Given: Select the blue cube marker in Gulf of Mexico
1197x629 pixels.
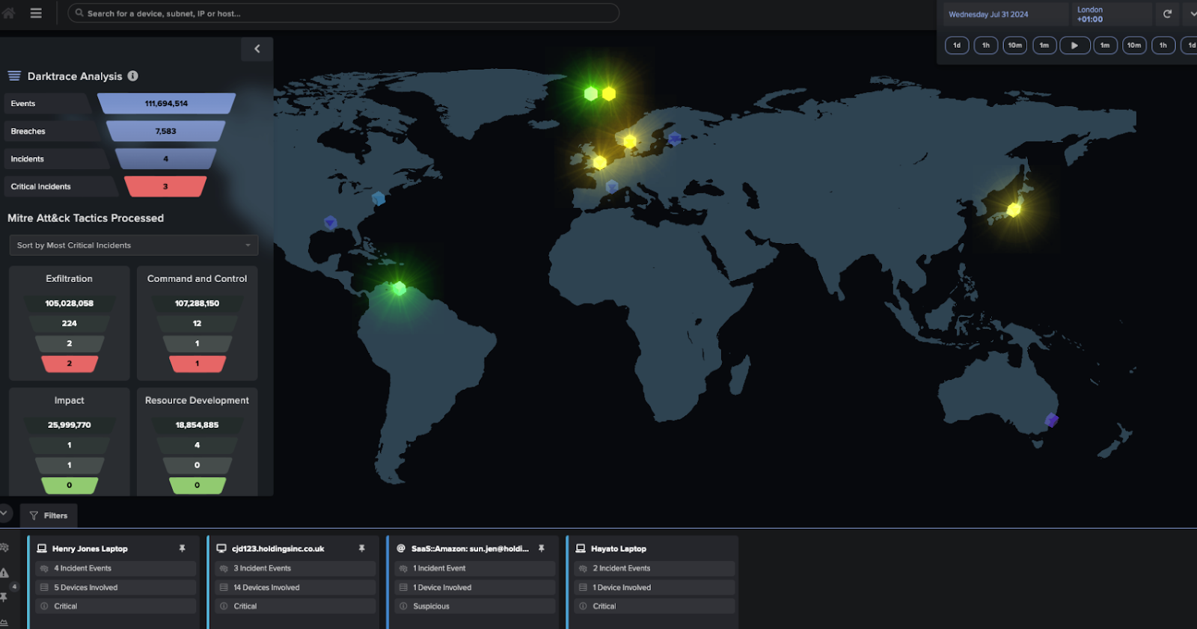Looking at the screenshot, I should click(330, 222).
